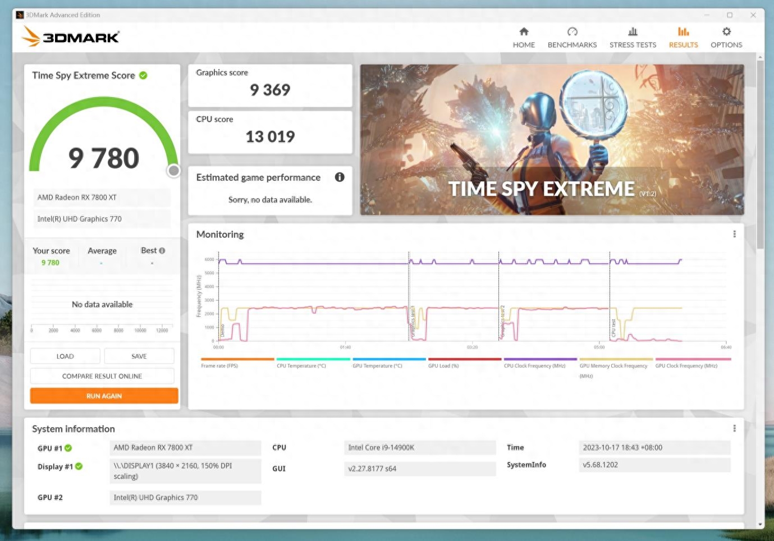Open the Home icon in navigation
Image resolution: width=774 pixels, height=541 pixels.
click(x=524, y=31)
